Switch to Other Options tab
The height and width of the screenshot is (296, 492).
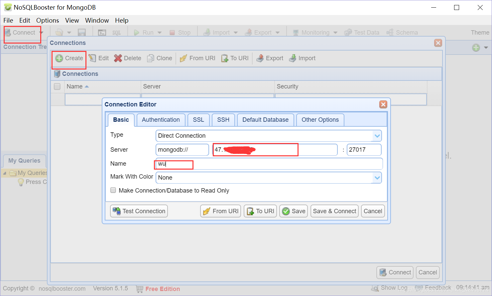(x=320, y=120)
